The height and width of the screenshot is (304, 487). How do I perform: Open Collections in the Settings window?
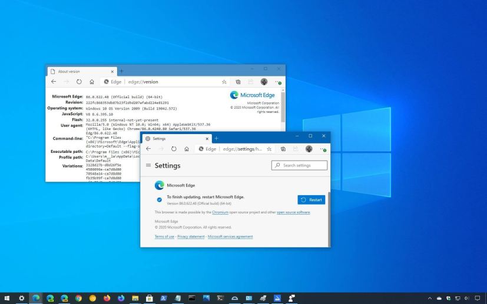(x=283, y=149)
